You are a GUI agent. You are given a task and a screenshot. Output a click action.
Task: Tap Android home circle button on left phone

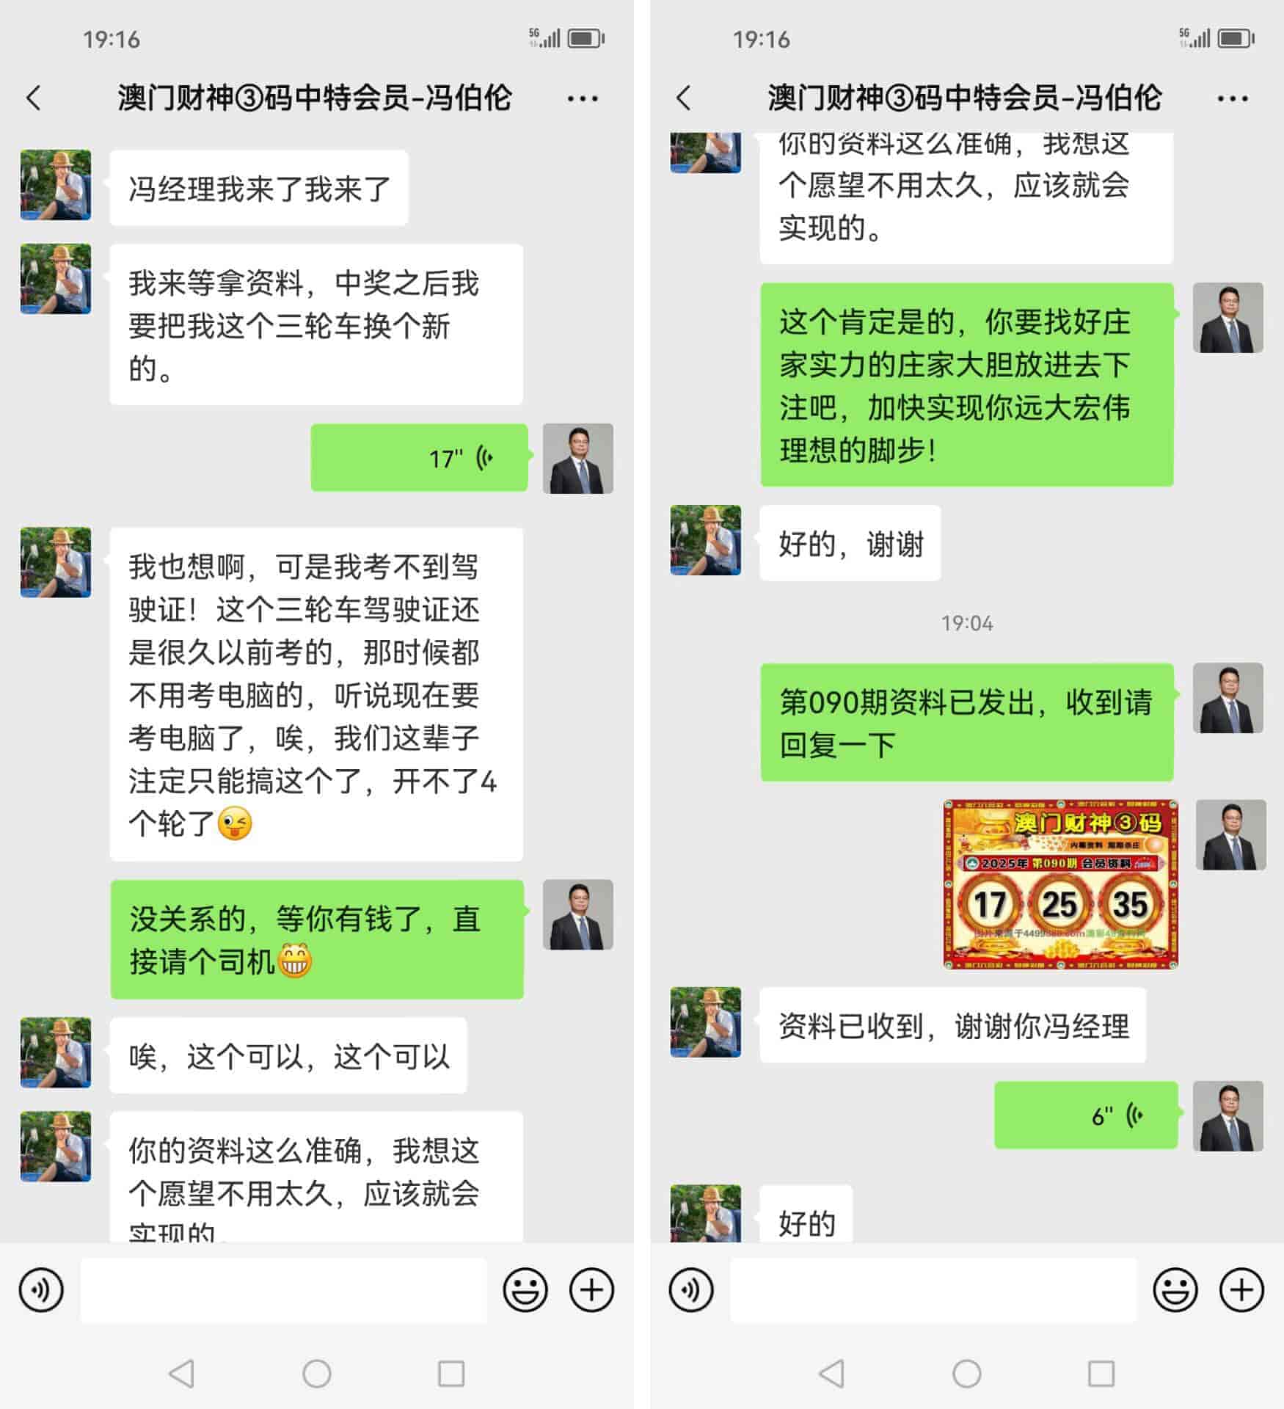[317, 1374]
